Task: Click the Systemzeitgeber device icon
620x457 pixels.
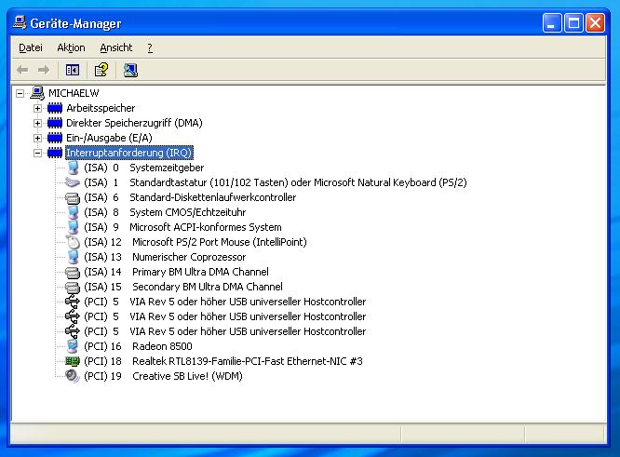Action: tap(74, 168)
